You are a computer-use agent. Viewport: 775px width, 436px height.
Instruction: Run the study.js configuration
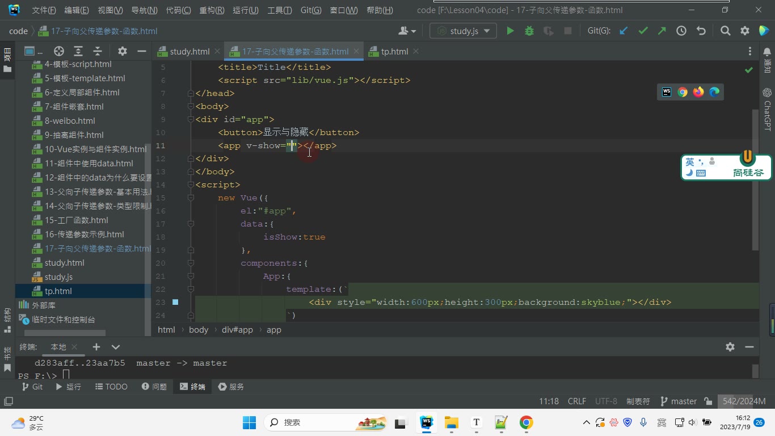point(510,31)
